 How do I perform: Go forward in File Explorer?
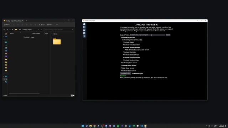[7, 30]
